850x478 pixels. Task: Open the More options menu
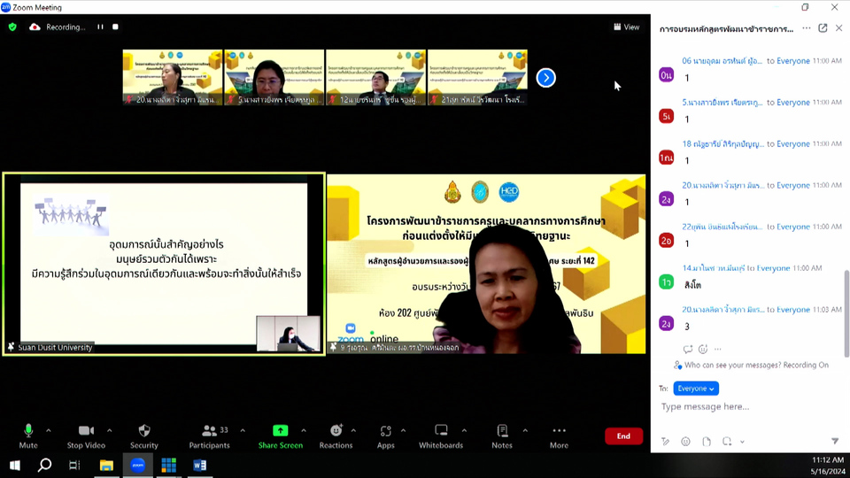[559, 436]
